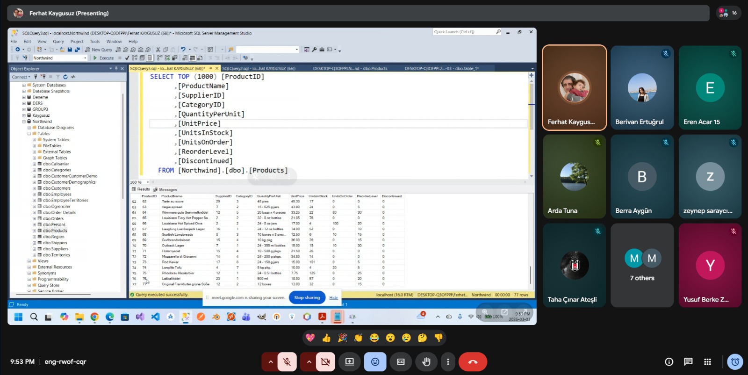
Task: Open the 7 others participant tile
Action: coord(642,265)
